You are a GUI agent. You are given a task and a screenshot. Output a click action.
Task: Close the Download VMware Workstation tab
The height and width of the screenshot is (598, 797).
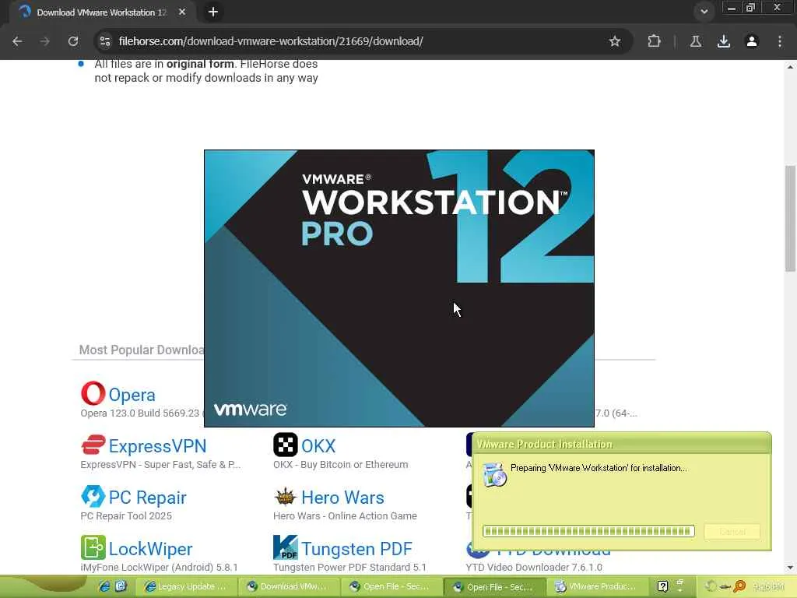pos(182,12)
